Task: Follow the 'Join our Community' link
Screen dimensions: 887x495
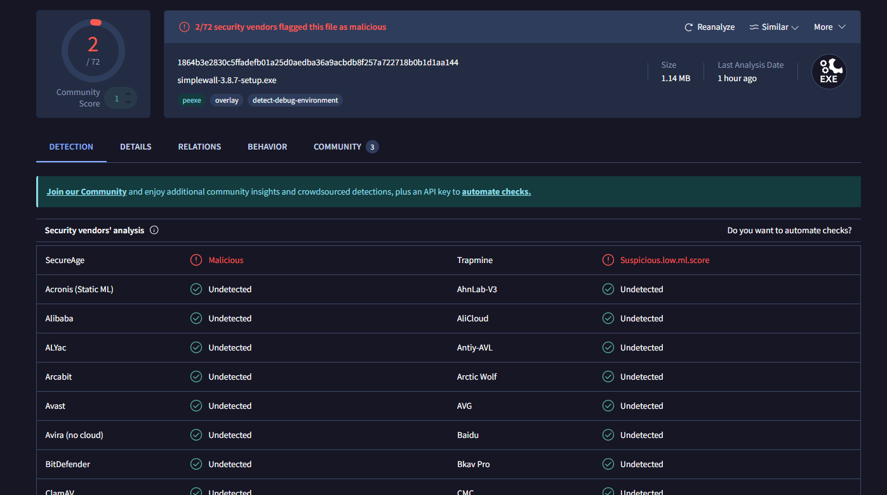Action: click(x=87, y=191)
